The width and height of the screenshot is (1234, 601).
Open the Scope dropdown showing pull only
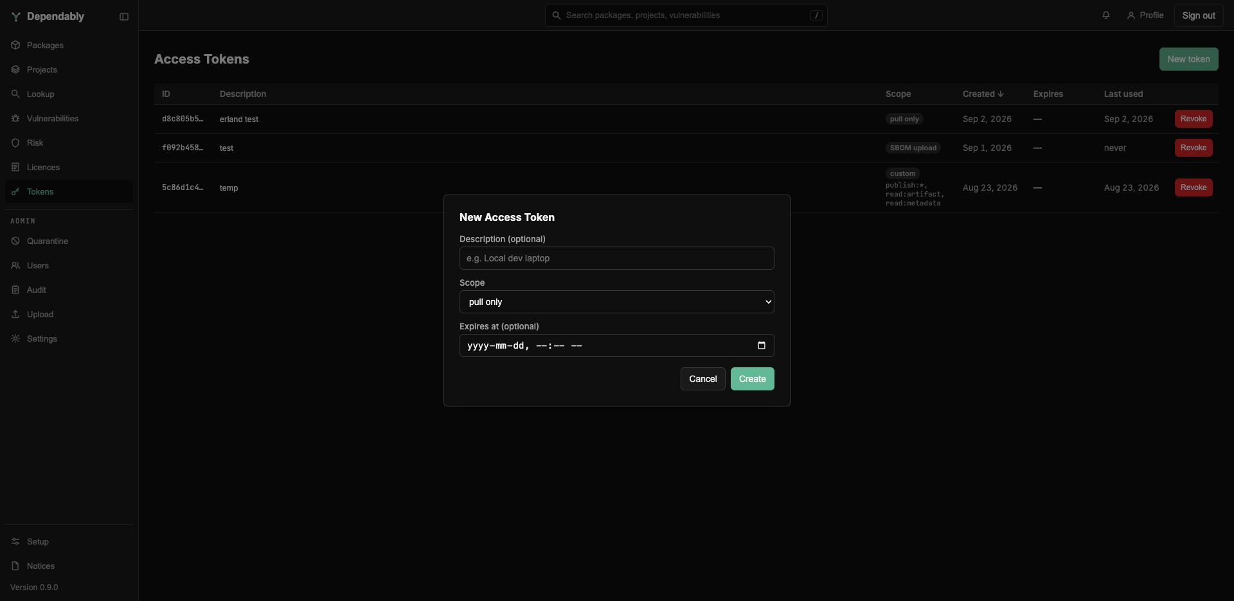617,302
